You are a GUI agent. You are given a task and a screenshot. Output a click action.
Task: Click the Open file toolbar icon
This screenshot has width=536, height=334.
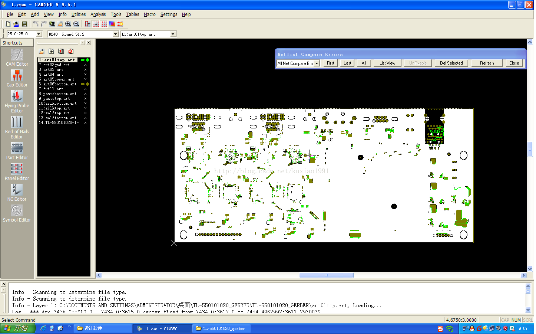click(x=16, y=24)
